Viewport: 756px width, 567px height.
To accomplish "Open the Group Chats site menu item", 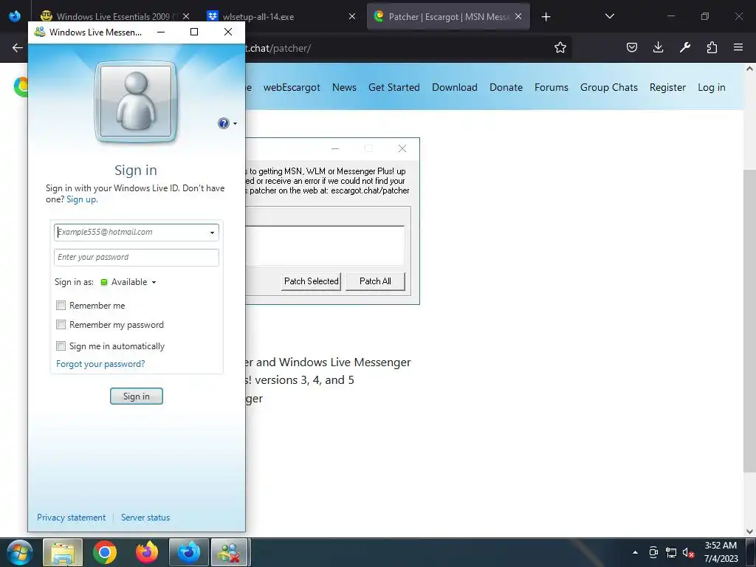I will (x=609, y=87).
